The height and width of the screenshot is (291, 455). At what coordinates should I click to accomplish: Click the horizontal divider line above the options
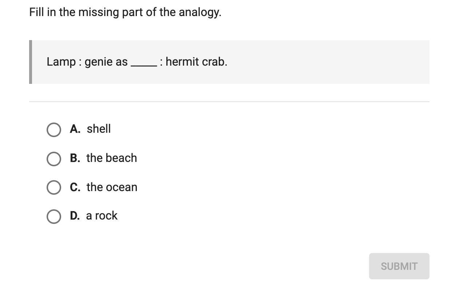click(229, 102)
